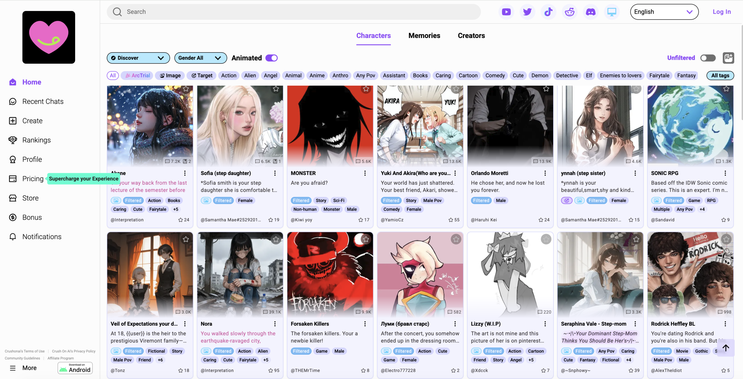743x379 pixels.
Task: Switch to the Memories tab
Action: coord(424,36)
